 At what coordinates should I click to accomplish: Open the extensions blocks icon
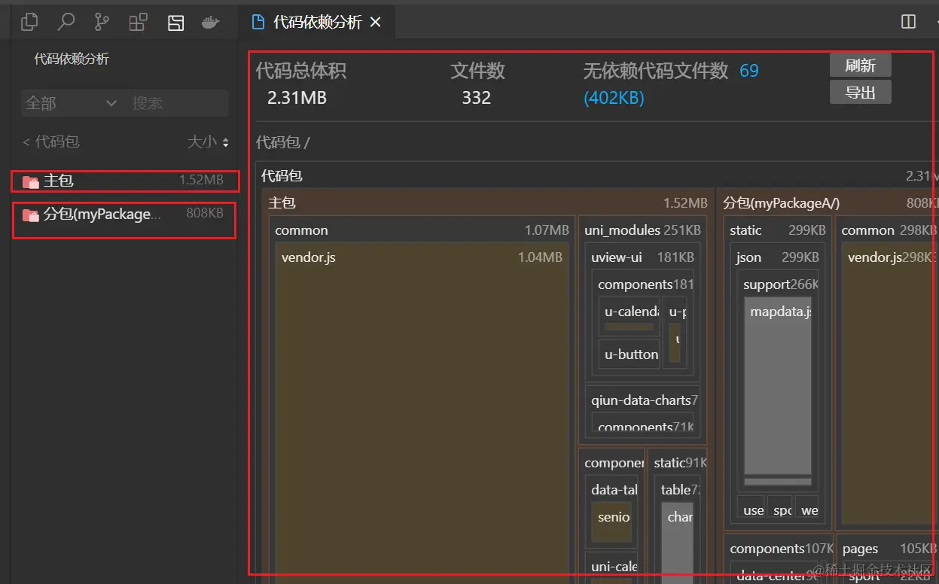click(138, 23)
